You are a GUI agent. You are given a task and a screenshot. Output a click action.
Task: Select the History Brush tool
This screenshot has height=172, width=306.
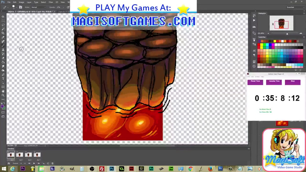[3, 54]
